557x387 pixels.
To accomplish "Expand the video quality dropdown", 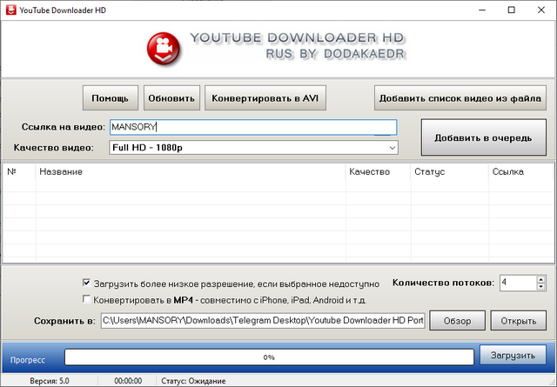I will tap(391, 148).
